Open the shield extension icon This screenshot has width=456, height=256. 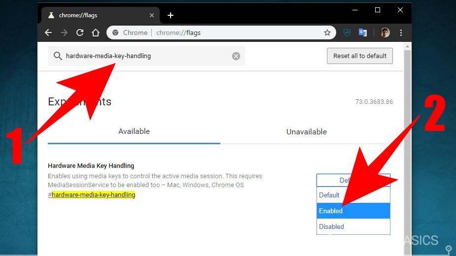347,32
